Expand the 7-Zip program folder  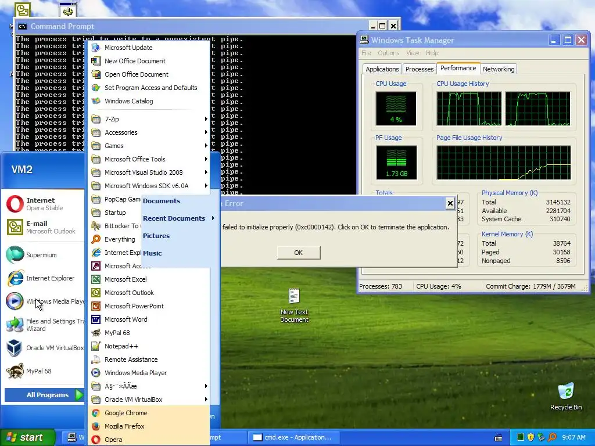click(149, 118)
